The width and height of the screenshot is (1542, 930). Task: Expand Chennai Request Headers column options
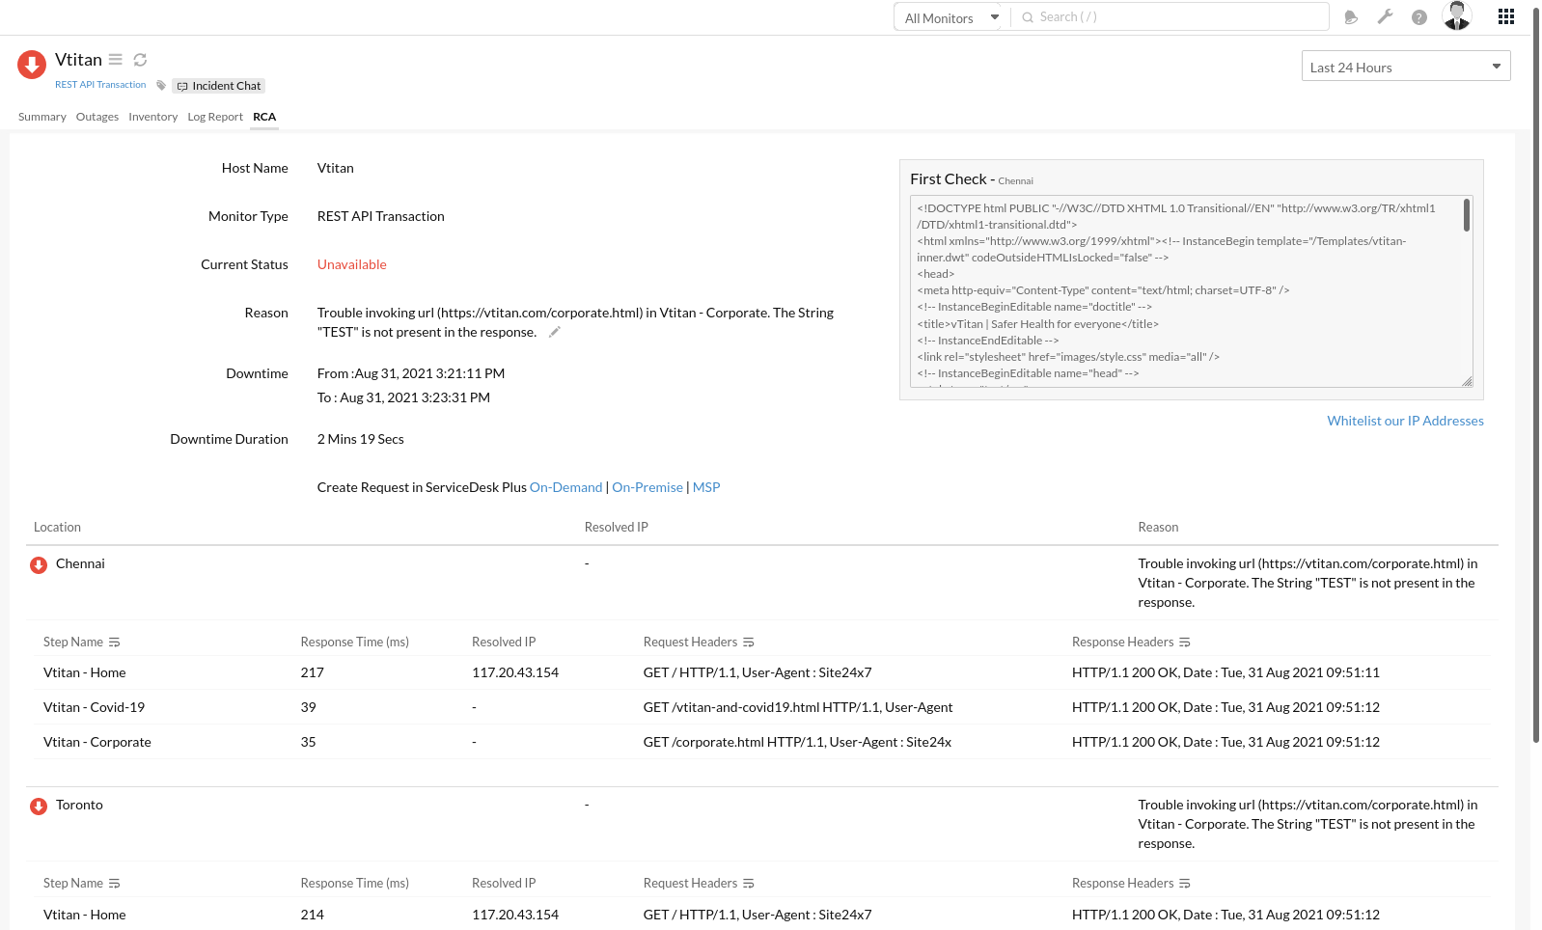(x=749, y=643)
